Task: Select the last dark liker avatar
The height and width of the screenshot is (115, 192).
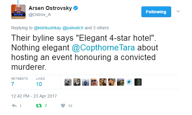Action: 138,82
